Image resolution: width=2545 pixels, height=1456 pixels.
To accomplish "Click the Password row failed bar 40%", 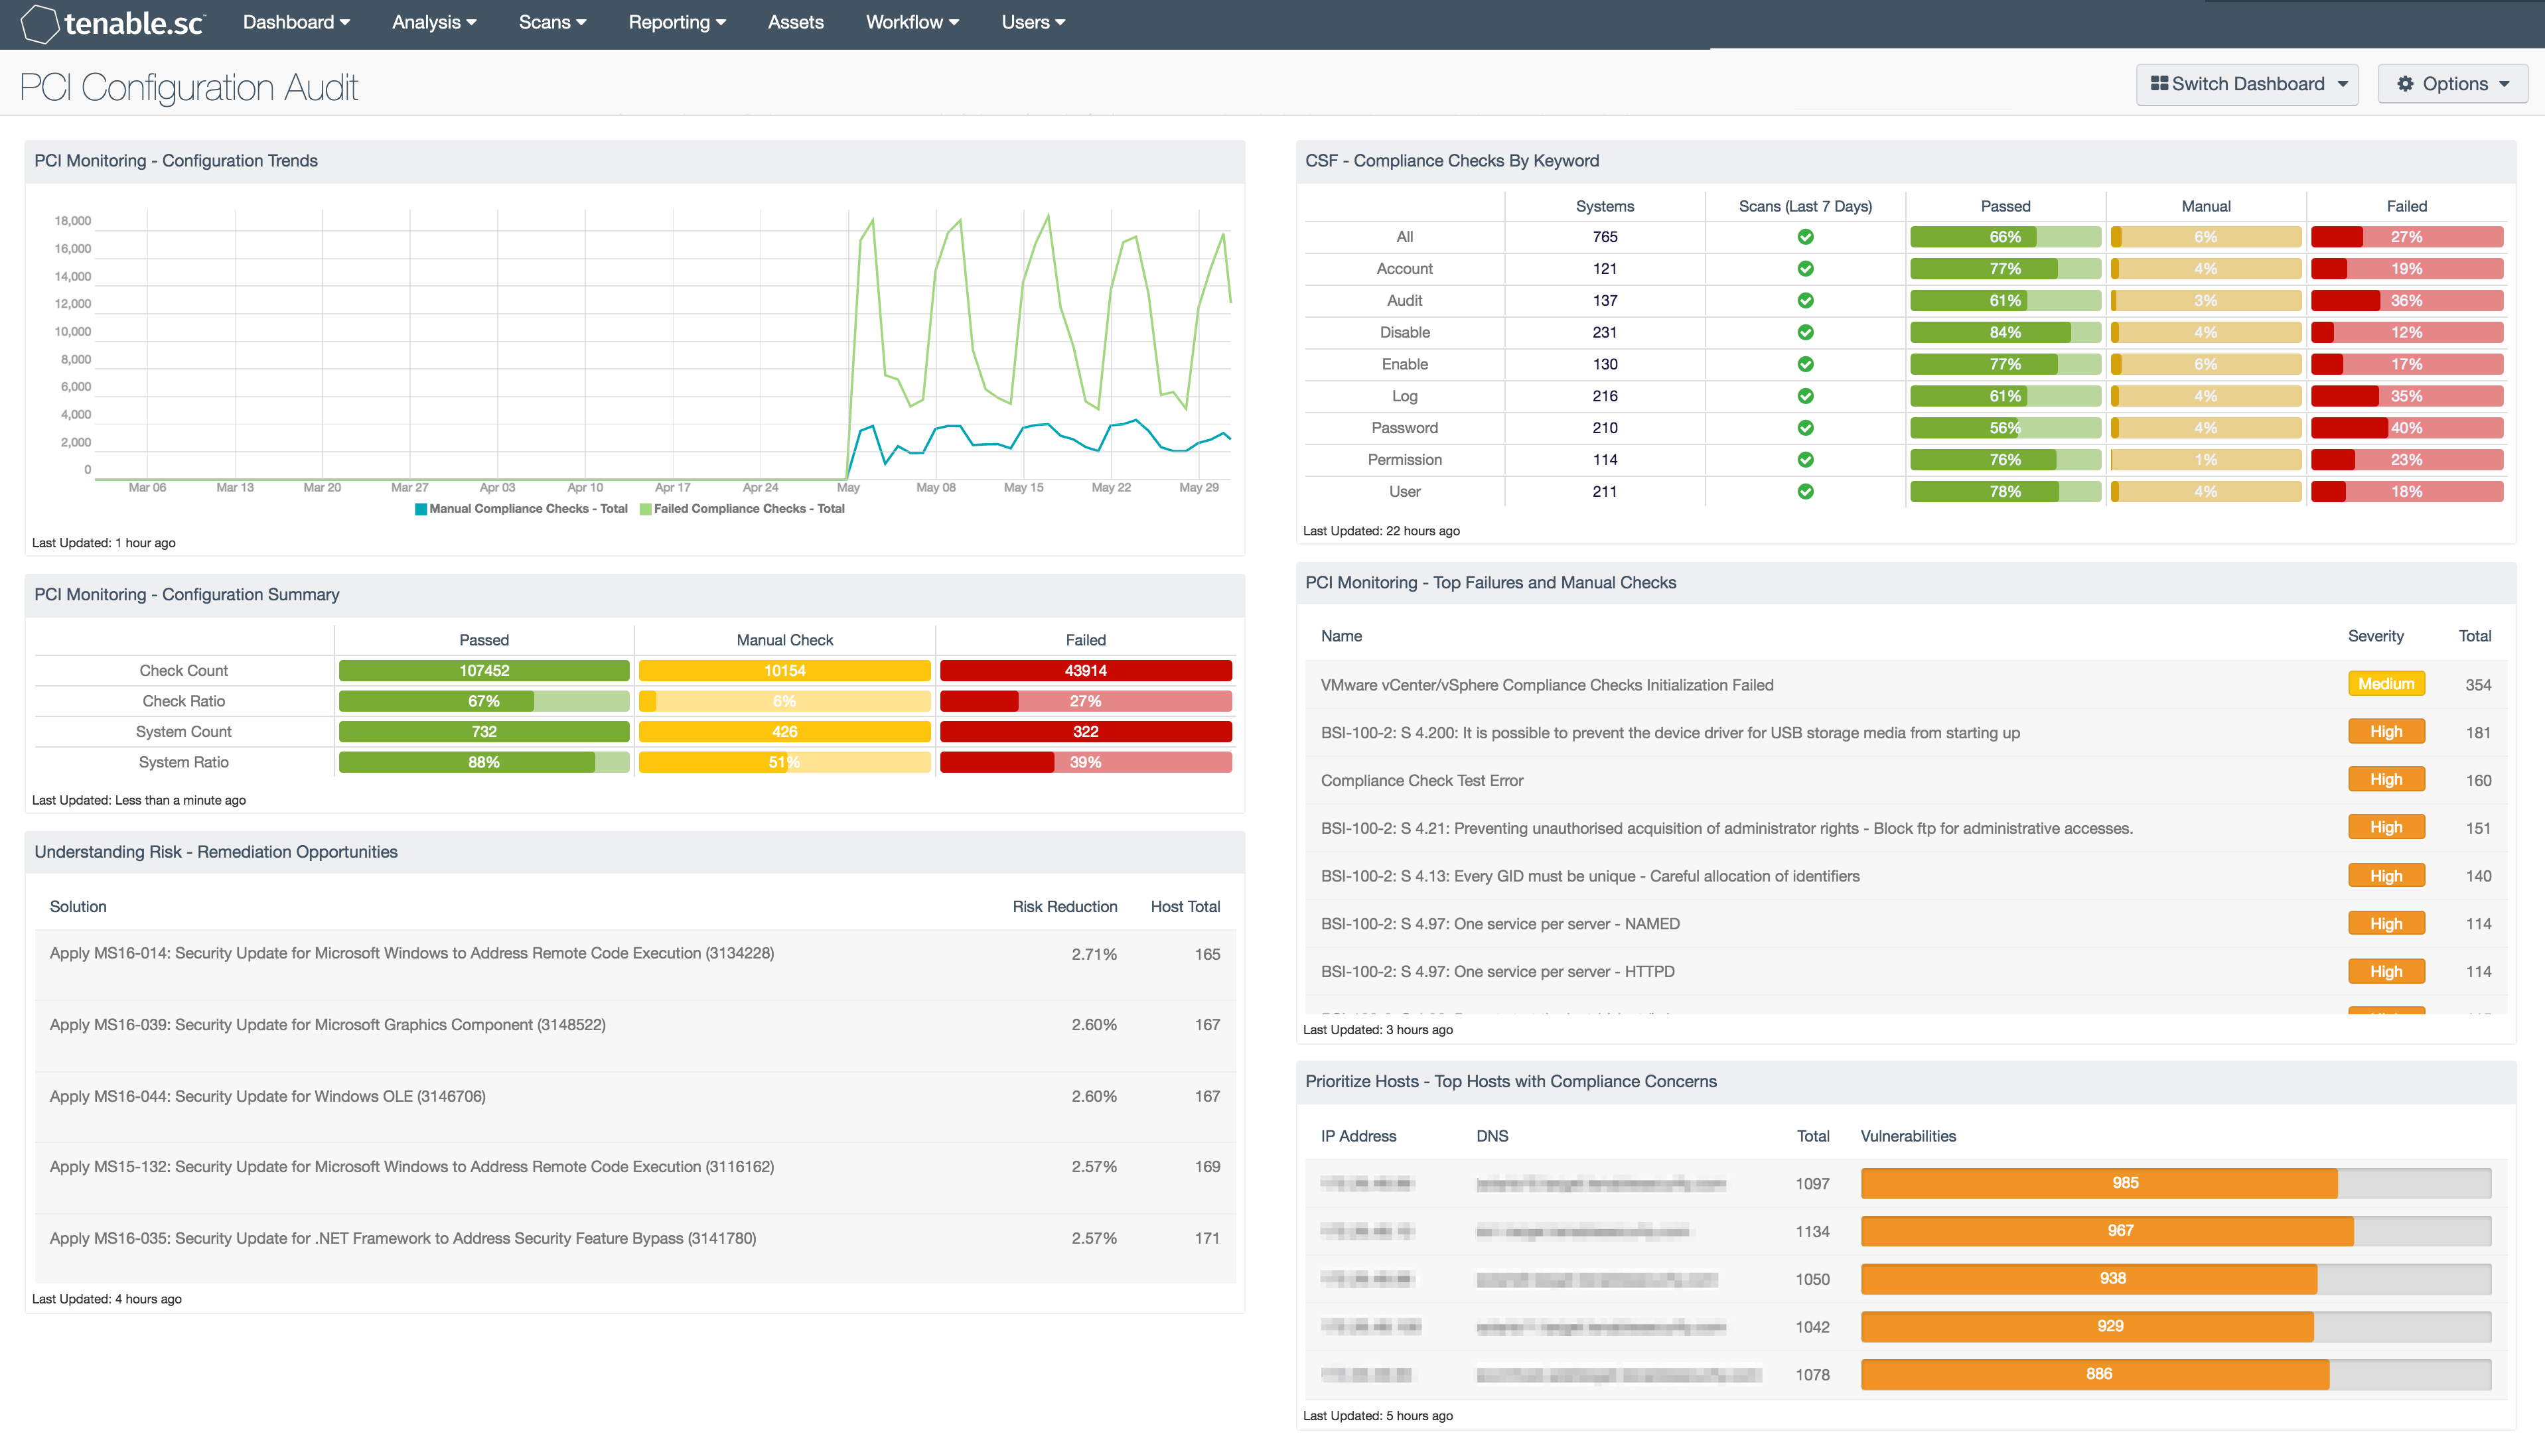I will pos(2407,428).
